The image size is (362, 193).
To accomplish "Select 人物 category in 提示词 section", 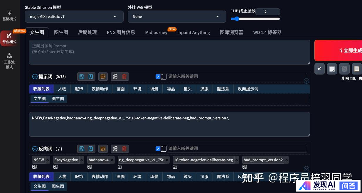I will (62, 89).
